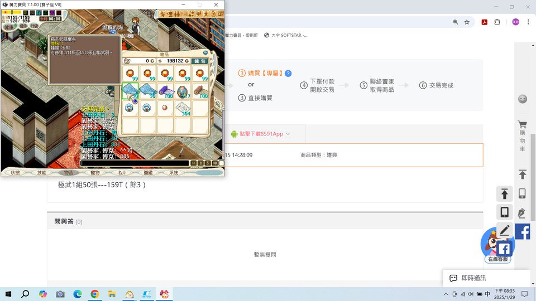Screen dimensions: 536x301
Task: Toggle the 物品 items tab in game
Action: tap(68, 172)
